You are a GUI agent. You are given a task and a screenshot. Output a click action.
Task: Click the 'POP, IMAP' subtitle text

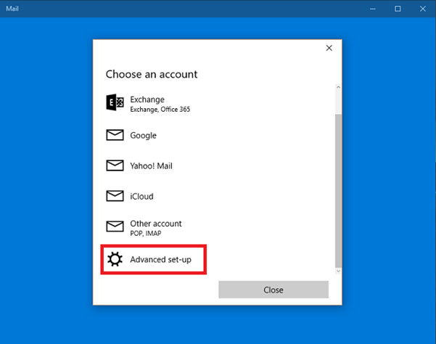pyautogui.click(x=146, y=233)
